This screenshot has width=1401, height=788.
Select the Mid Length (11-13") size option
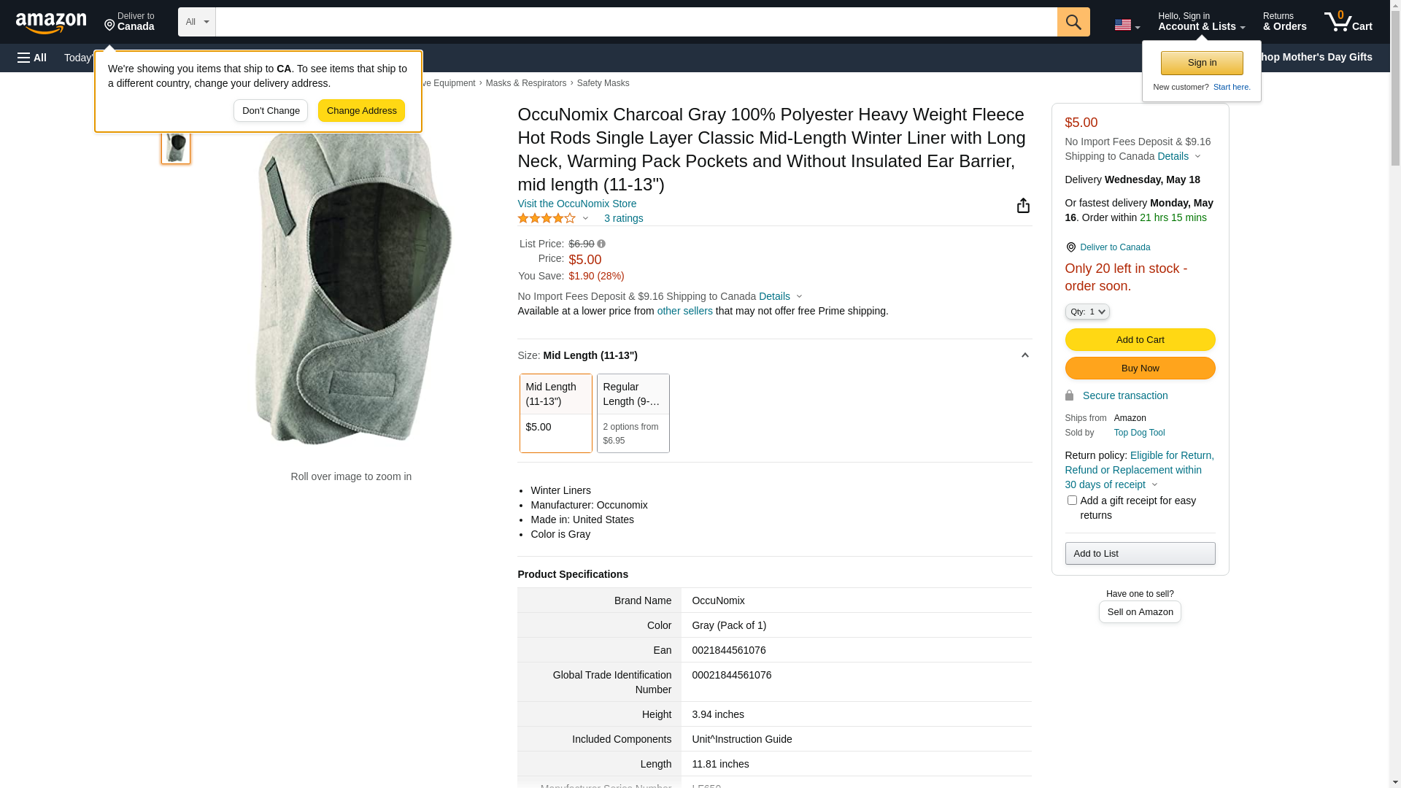(x=555, y=413)
